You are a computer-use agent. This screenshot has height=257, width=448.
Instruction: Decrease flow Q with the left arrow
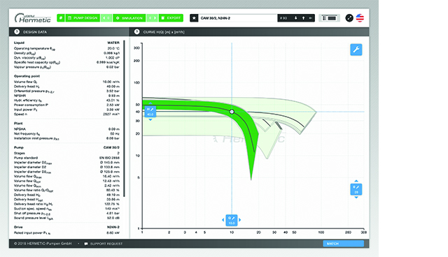pyautogui.click(x=223, y=220)
